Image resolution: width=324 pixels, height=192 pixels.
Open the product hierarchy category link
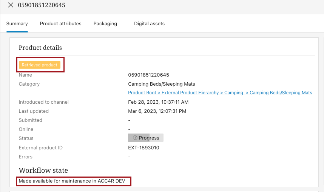(x=220, y=93)
